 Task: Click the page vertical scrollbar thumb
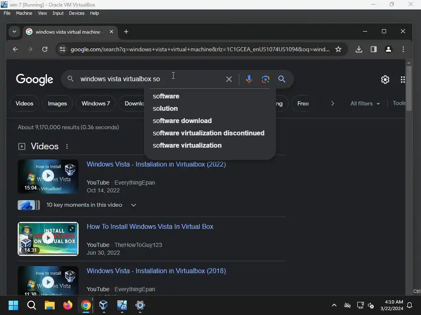(409, 88)
